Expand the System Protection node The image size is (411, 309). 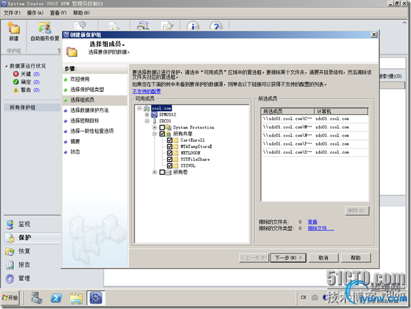154,128
